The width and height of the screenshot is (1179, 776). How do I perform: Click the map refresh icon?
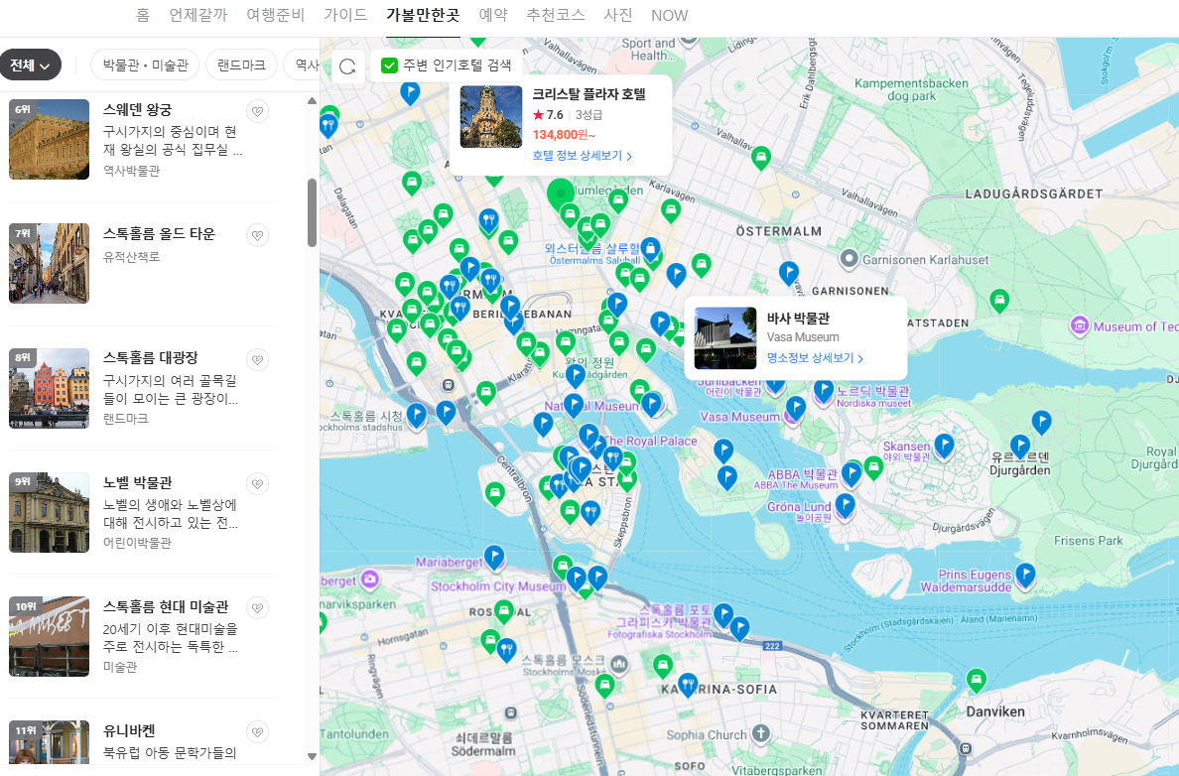[x=347, y=66]
